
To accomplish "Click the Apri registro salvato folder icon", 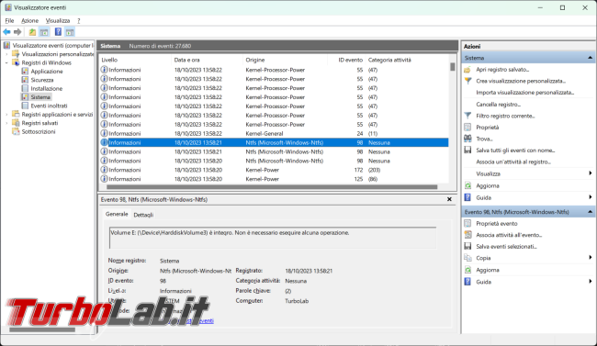I will [x=467, y=70].
